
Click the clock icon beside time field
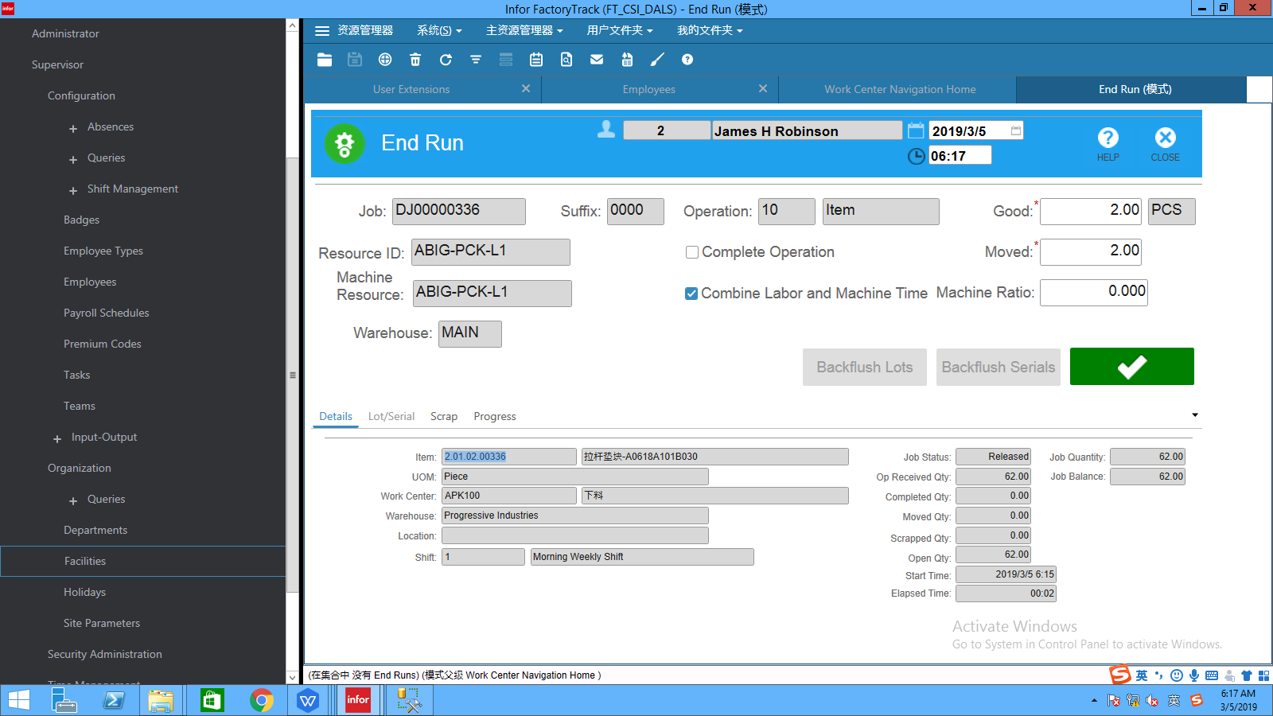pos(917,156)
